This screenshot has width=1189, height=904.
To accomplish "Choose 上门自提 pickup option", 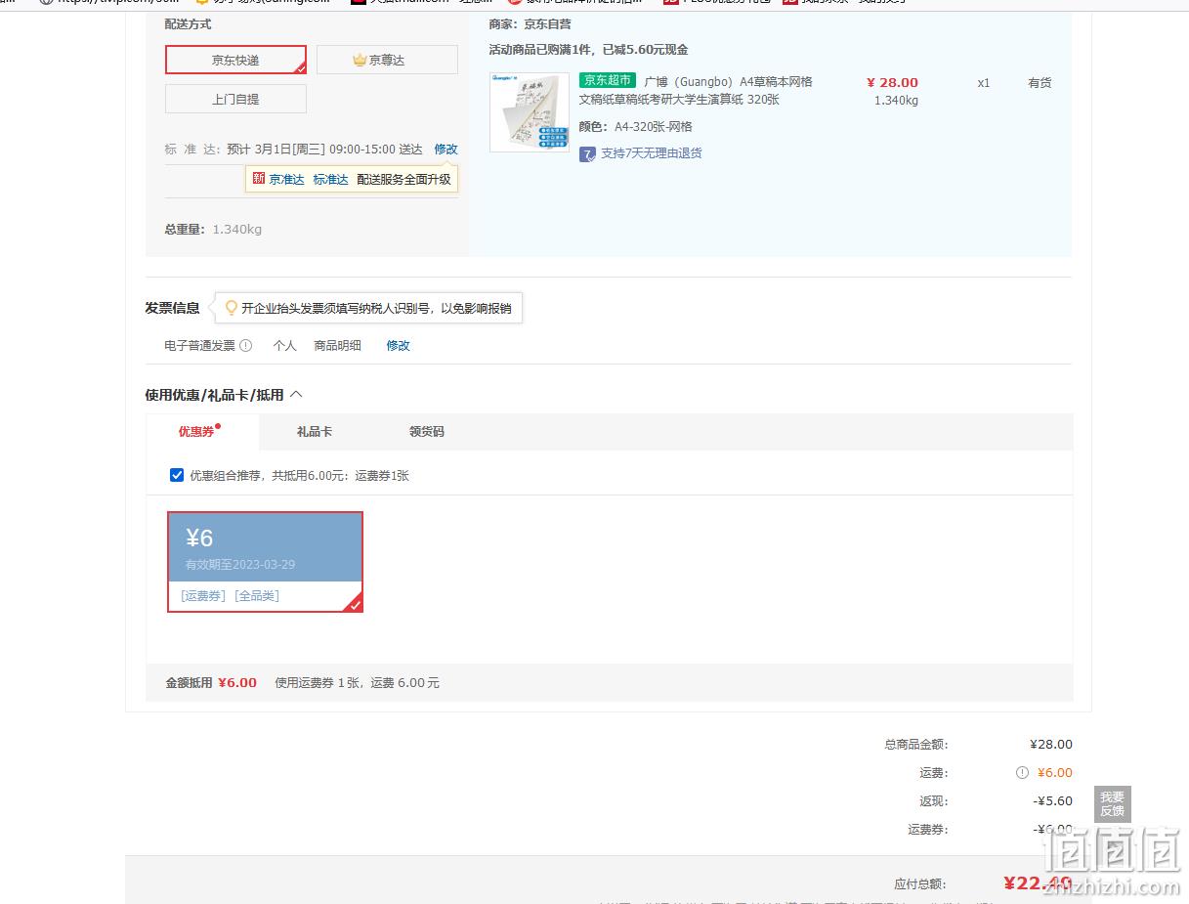I will (x=235, y=99).
